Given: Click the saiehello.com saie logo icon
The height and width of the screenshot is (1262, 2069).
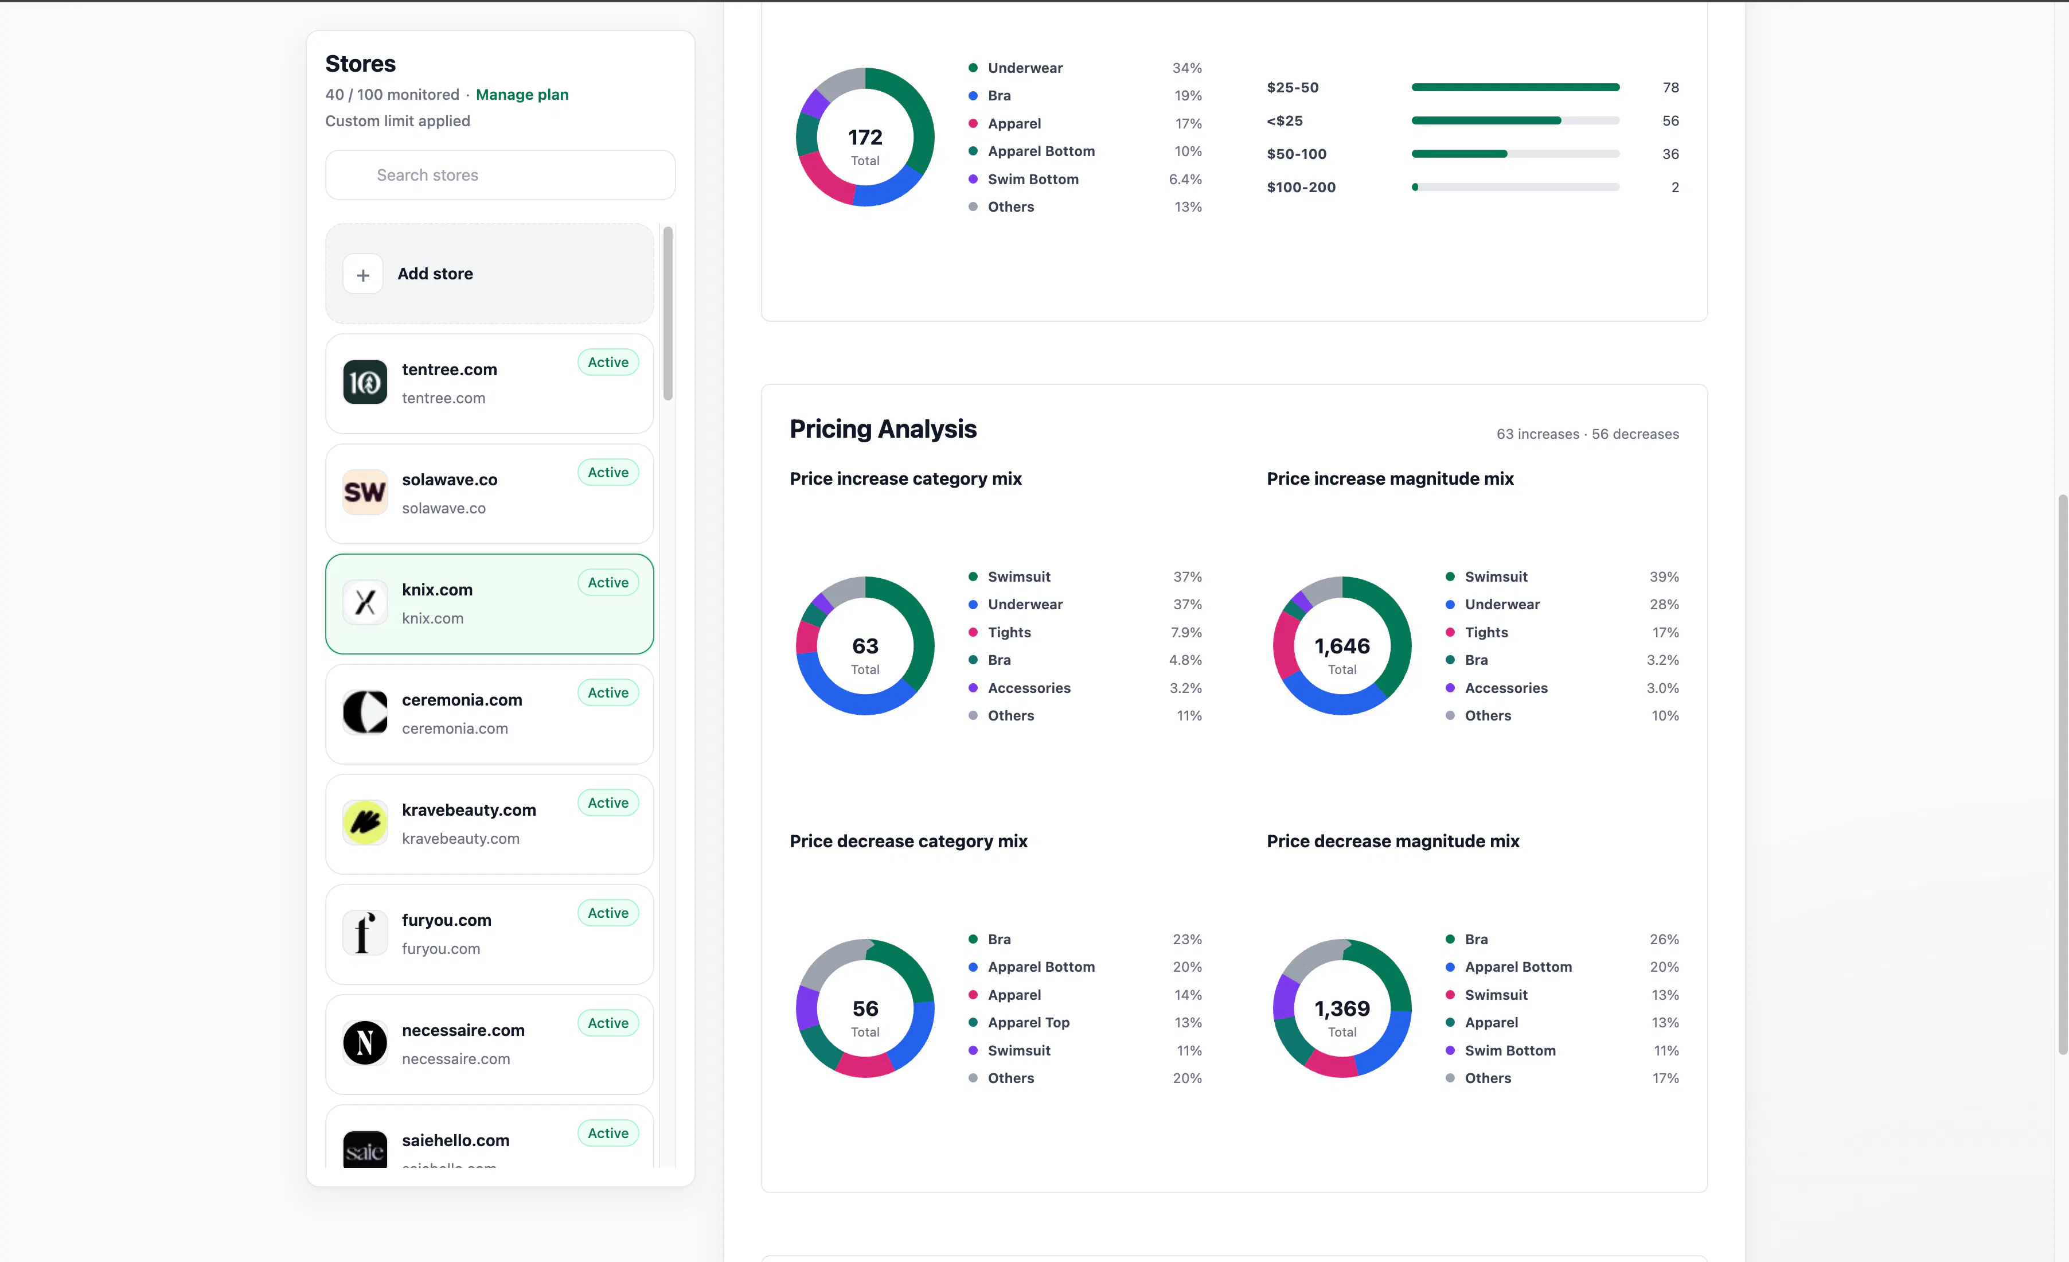Looking at the screenshot, I should pyautogui.click(x=365, y=1150).
